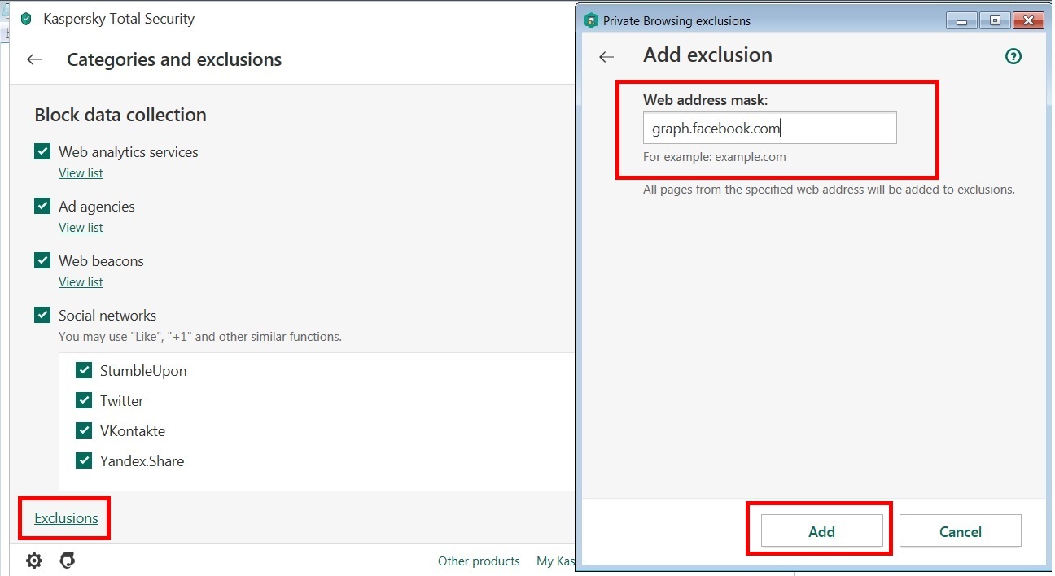Click the 'All pages from the specified' note

[829, 190]
